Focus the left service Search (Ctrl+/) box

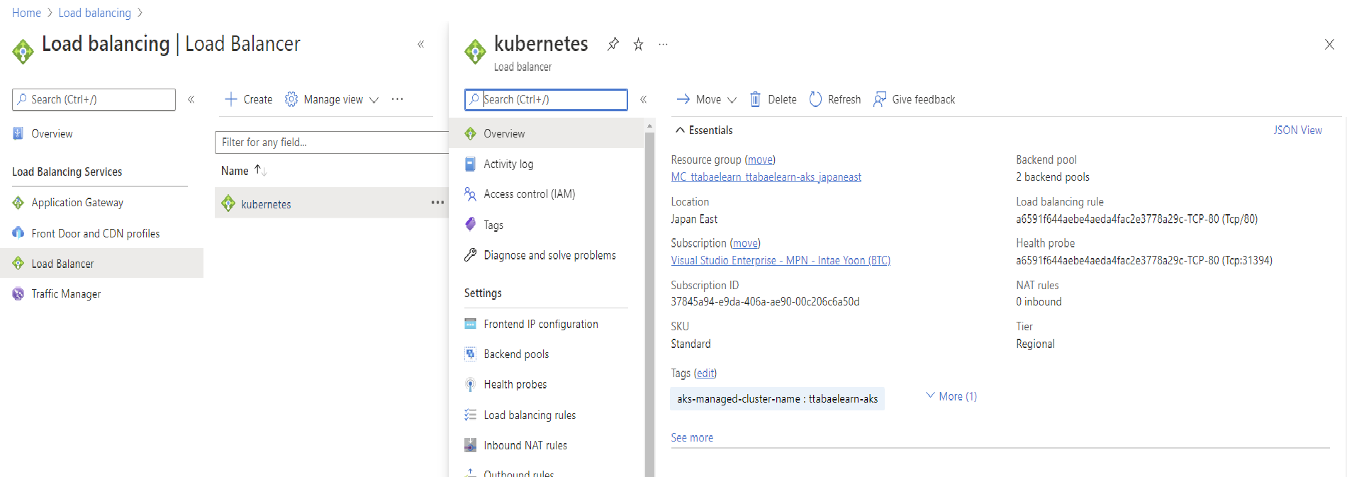(x=94, y=99)
